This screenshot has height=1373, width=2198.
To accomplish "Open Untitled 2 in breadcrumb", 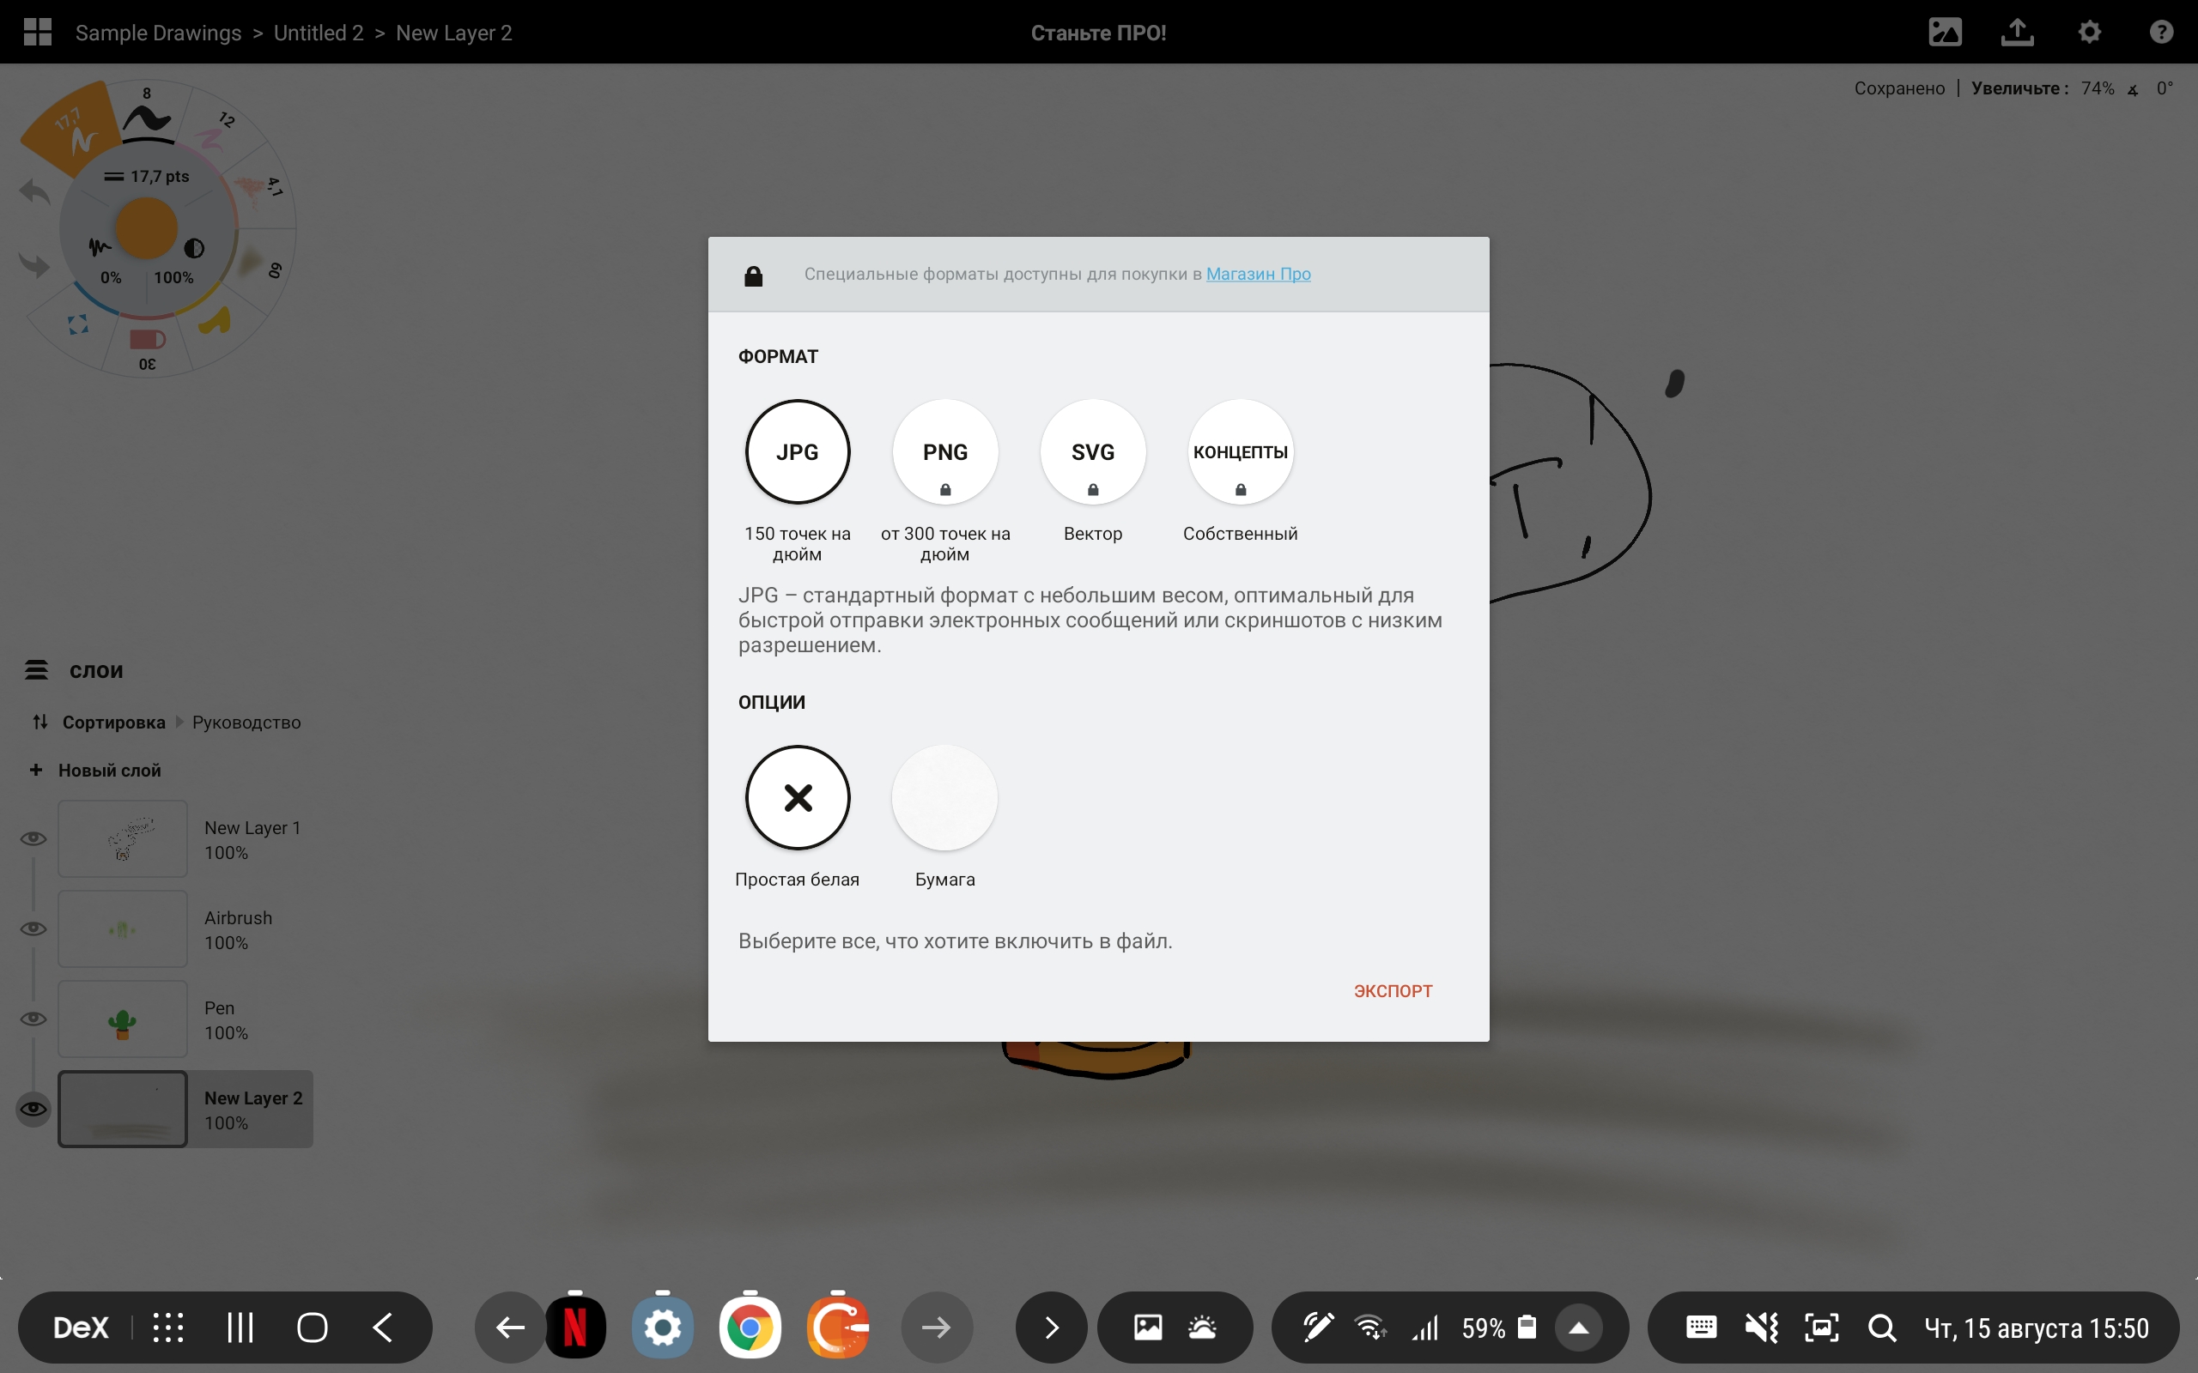I will click(318, 33).
